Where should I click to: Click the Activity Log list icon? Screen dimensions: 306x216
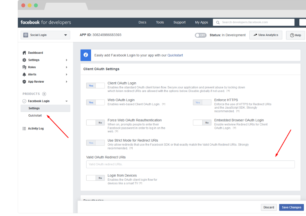coord(24,129)
